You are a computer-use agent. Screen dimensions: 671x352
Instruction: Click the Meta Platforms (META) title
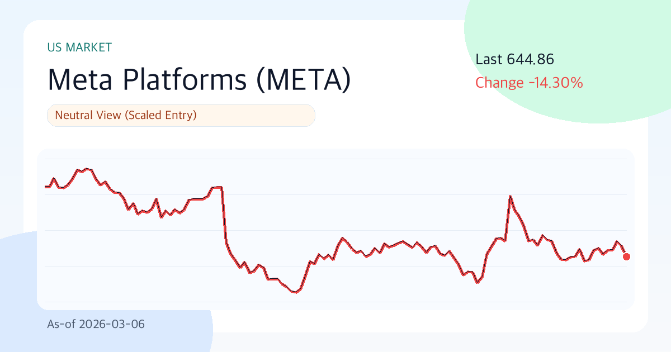point(199,79)
